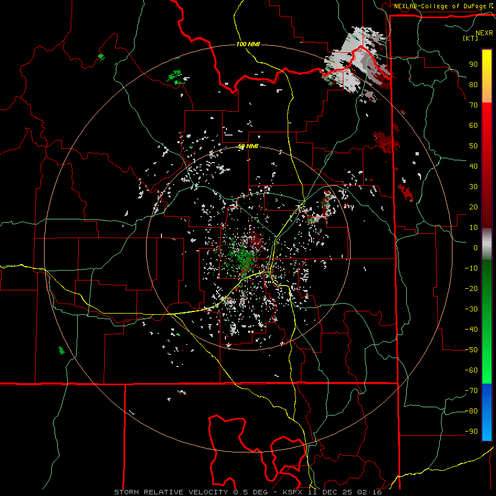Select the -40 value on velocity scale
Viewport: 496px width, 496px height.
(x=471, y=330)
